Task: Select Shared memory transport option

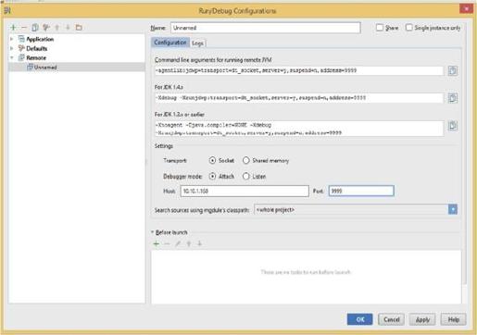Action: coord(246,160)
